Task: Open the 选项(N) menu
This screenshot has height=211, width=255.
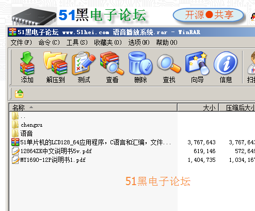Action: point(139,42)
